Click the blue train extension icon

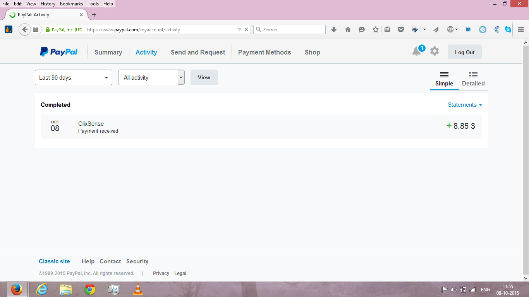(468, 29)
